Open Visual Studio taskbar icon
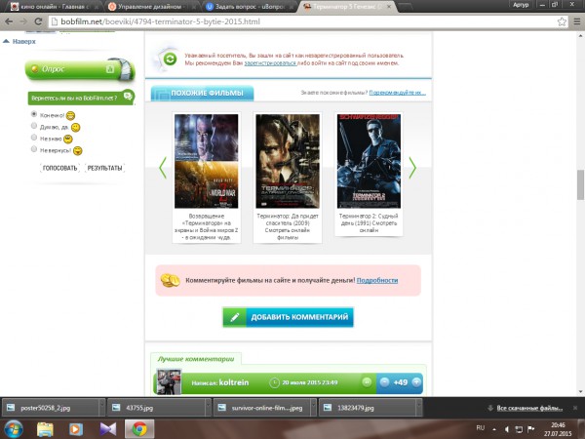The width and height of the screenshot is (585, 439). point(108,429)
